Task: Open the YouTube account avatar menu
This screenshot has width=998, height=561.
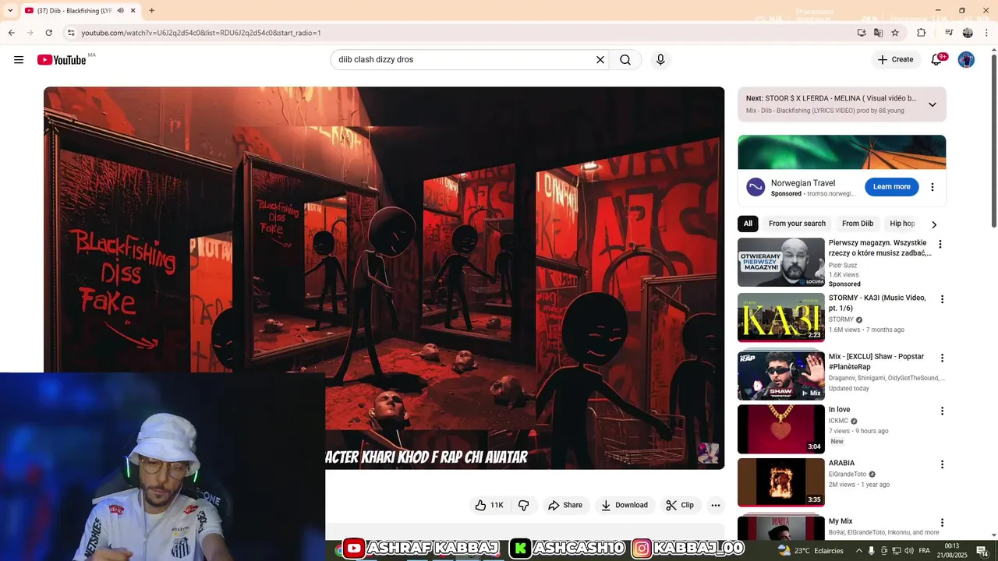Action: (966, 60)
